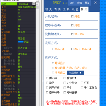
Task: Click the 左边 property value 50
Action: pyautogui.click(x=19, y=10)
